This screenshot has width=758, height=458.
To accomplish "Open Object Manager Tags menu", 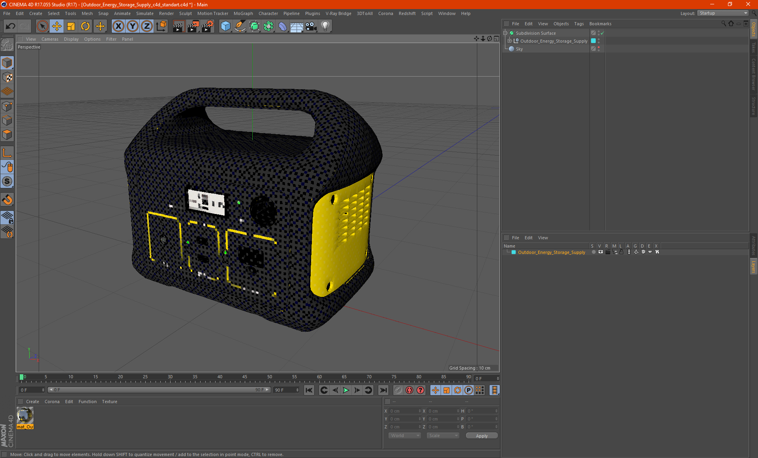I will tap(579, 24).
